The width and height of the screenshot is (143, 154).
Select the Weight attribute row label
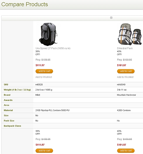coord(17,90)
